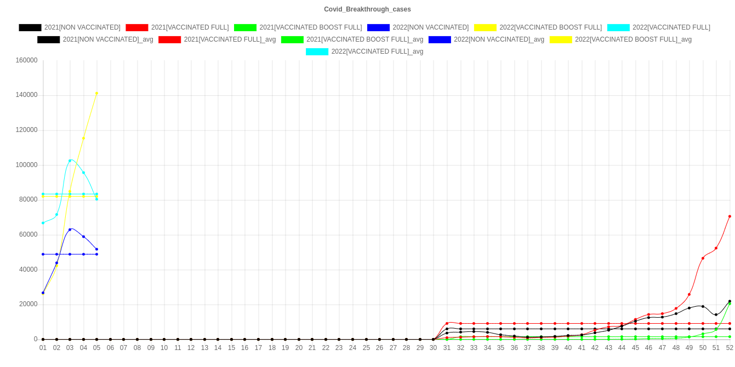Click the 2022[NON VACCINATED]_avg legend text

coord(499,39)
